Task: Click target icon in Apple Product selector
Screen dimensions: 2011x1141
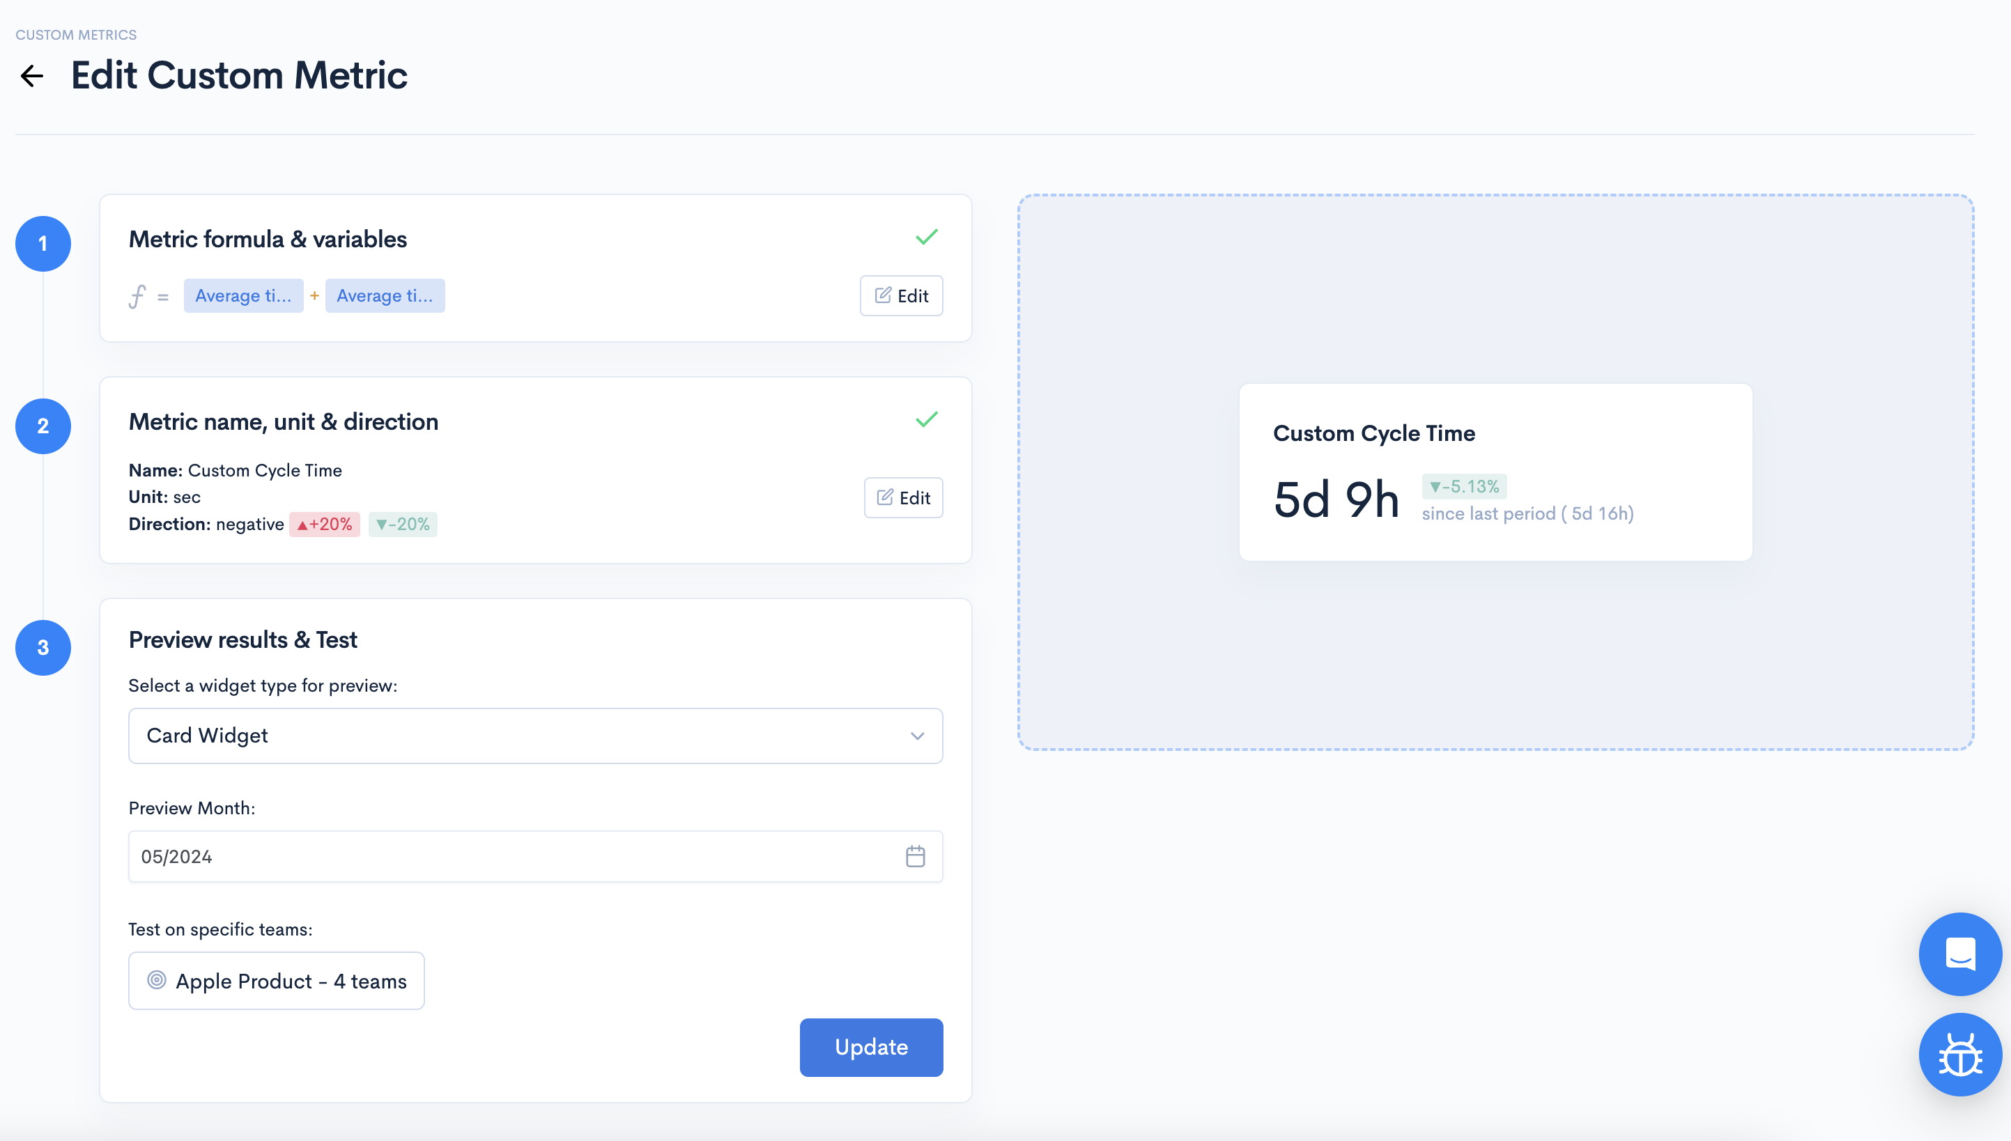Action: click(157, 980)
